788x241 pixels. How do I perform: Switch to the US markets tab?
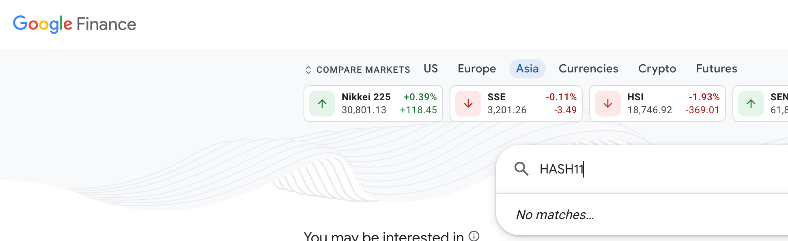[x=431, y=69]
